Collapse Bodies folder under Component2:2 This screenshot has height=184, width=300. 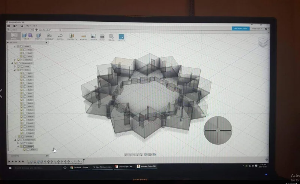coord(15,70)
